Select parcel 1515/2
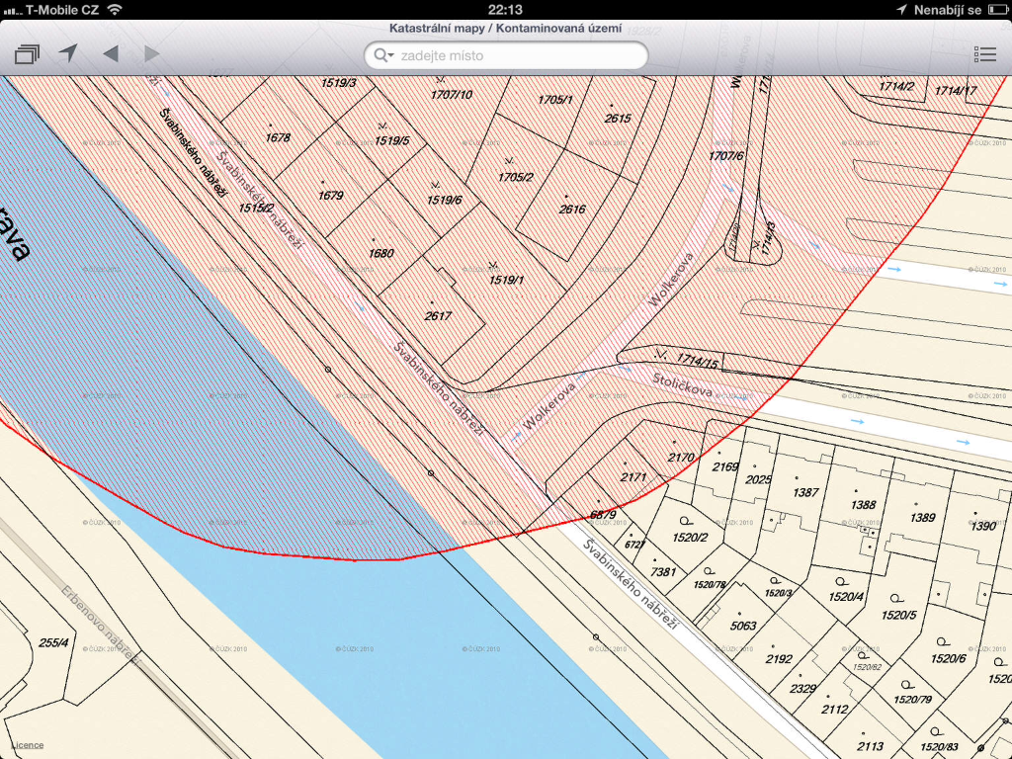 (256, 208)
